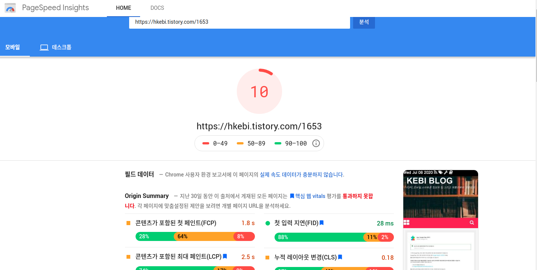Switch to the DOCS tab

tap(157, 8)
